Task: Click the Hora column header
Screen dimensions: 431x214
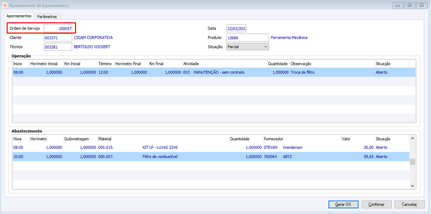Action: (x=21, y=139)
